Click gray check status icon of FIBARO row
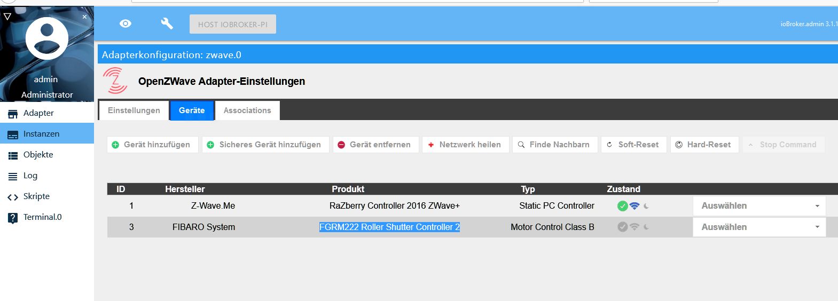 pyautogui.click(x=622, y=227)
